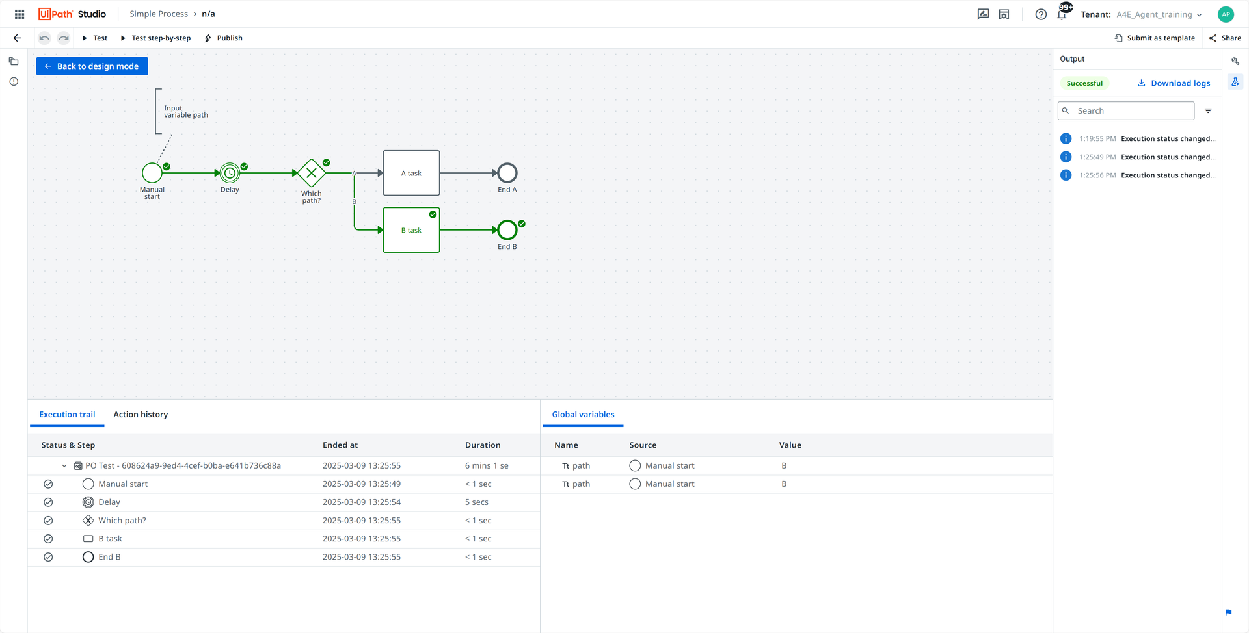Viewport: 1249px width, 633px height.
Task: Click Back to design mode button
Action: click(x=92, y=66)
